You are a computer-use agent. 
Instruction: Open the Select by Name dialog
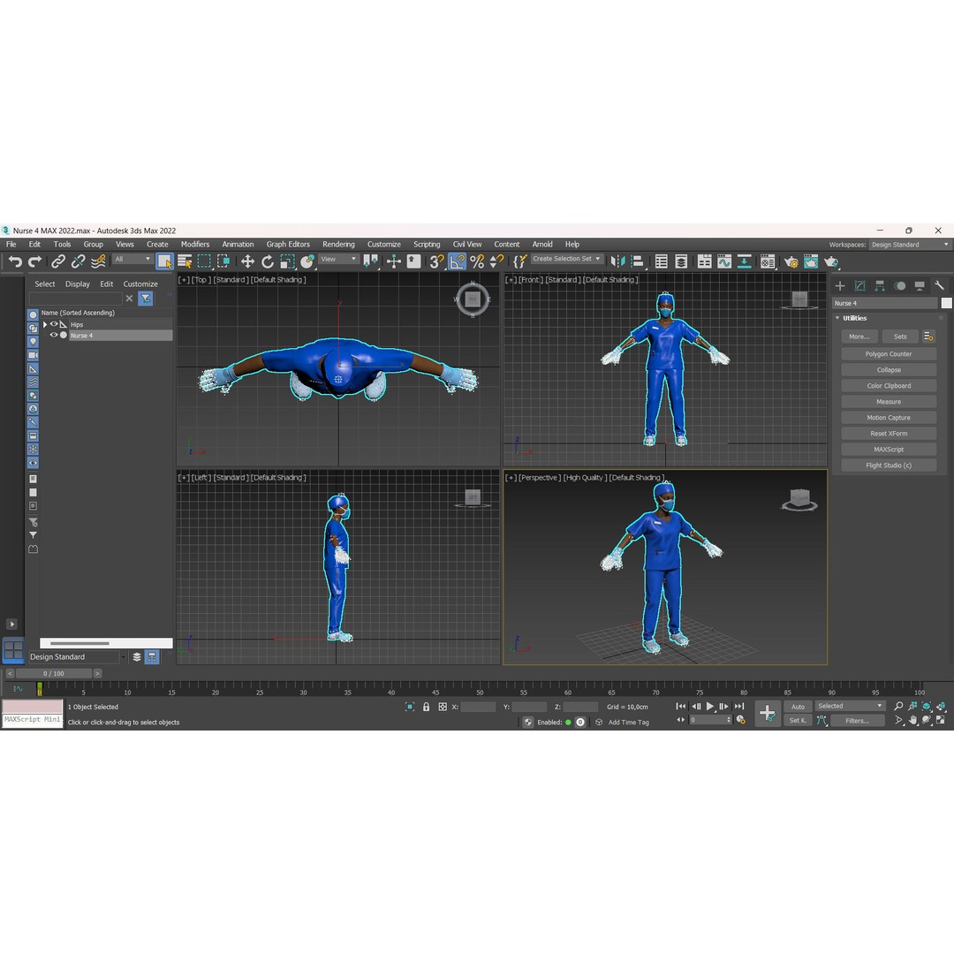[x=185, y=261]
